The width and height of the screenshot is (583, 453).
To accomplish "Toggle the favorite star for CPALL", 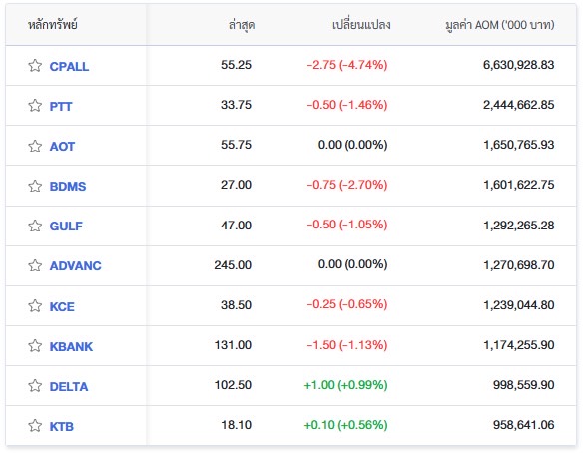I will tap(35, 66).
